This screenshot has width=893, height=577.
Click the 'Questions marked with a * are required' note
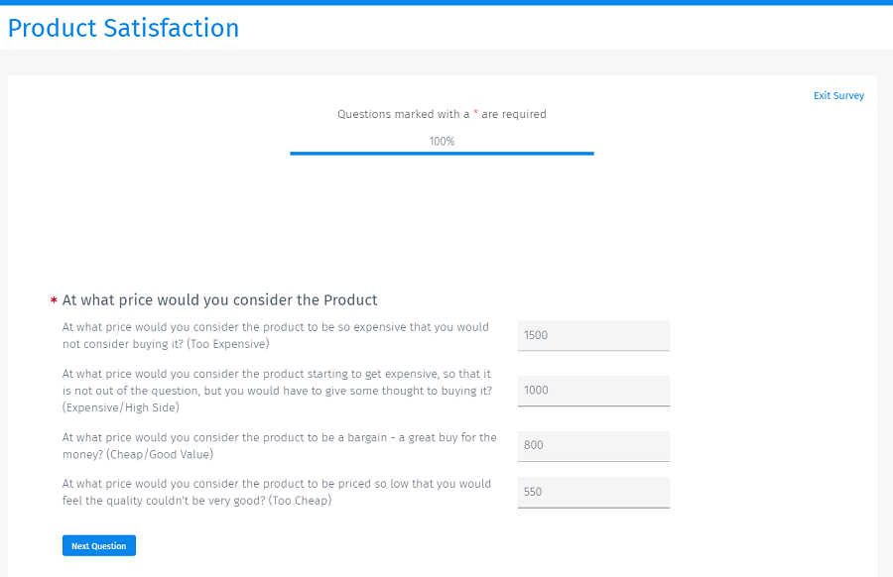coord(442,114)
